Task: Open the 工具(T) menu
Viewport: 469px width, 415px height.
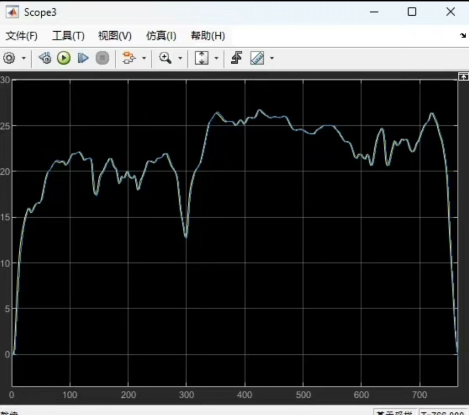Action: tap(68, 36)
